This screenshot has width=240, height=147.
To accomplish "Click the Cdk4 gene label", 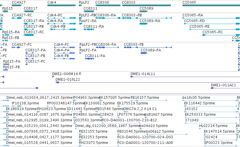I will pyautogui.click(x=52, y=3).
